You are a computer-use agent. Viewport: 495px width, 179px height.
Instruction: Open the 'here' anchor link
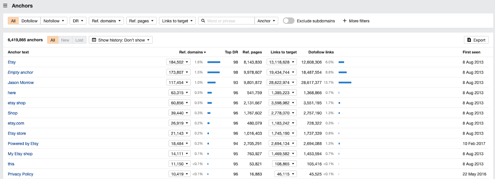pyautogui.click(x=12, y=93)
